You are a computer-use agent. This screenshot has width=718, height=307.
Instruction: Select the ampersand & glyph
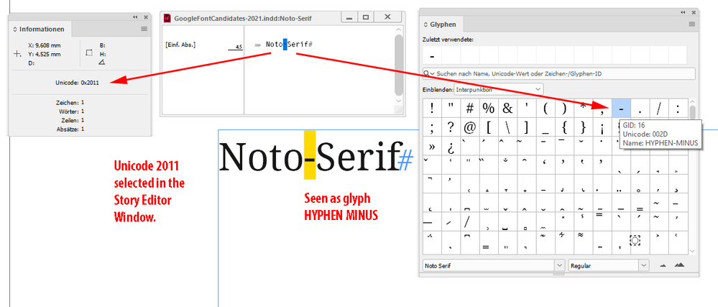pyautogui.click(x=507, y=108)
